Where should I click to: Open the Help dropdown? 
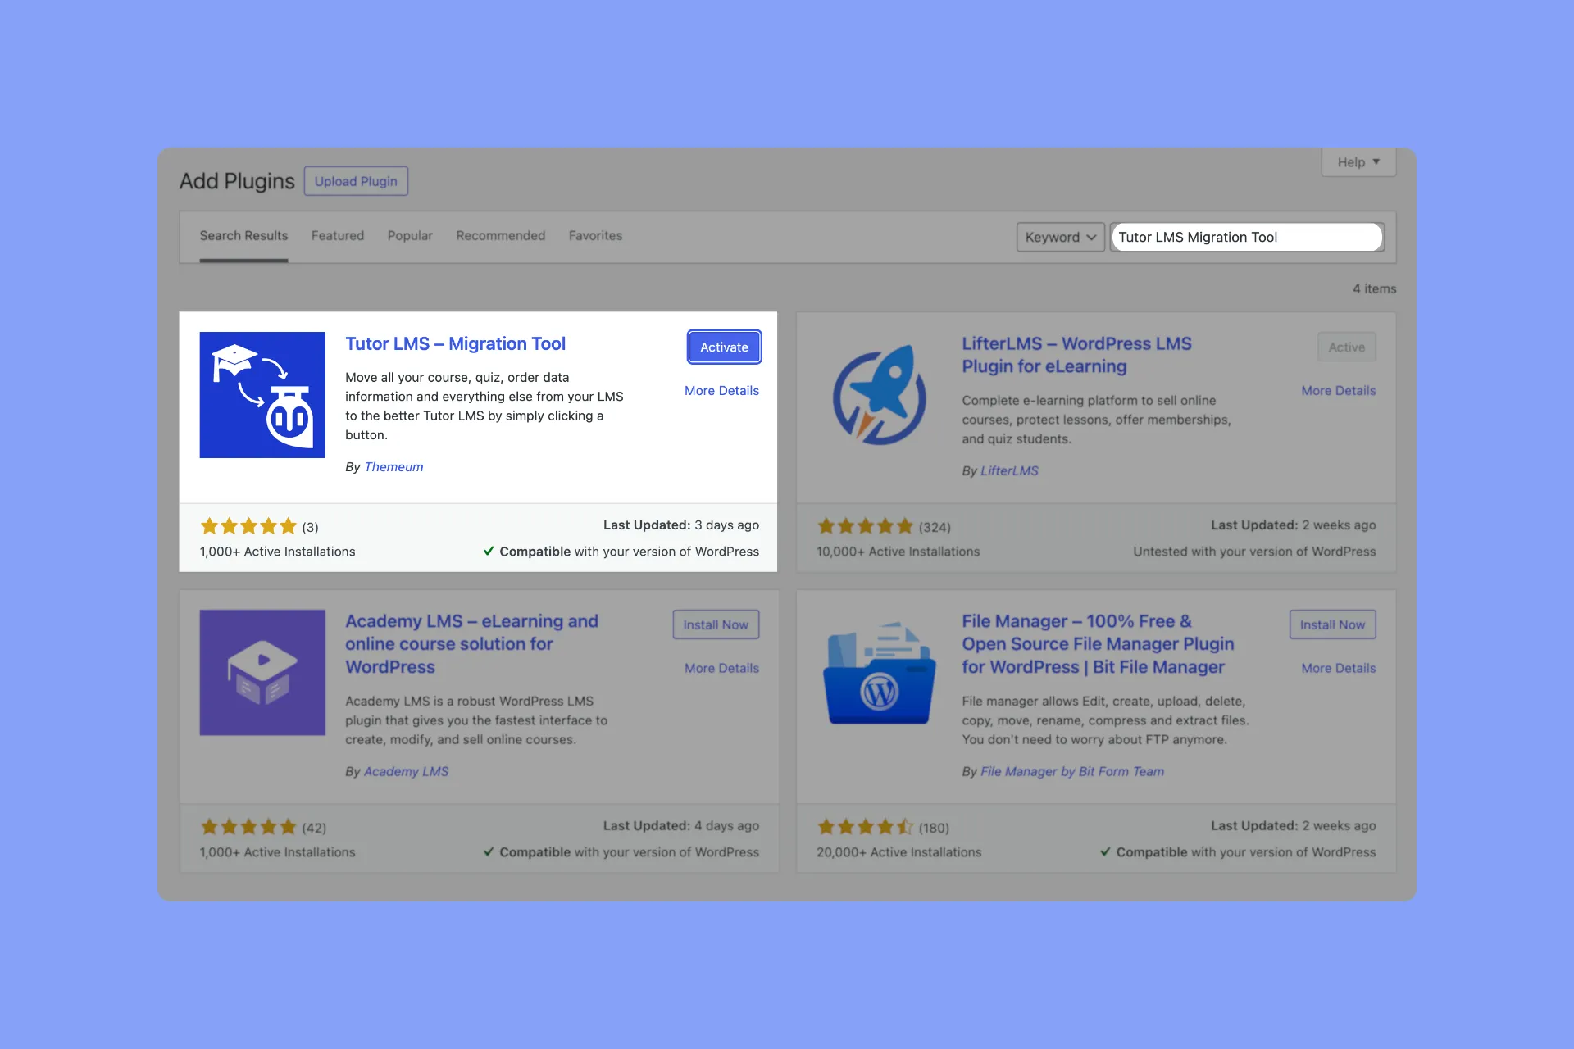(1358, 162)
